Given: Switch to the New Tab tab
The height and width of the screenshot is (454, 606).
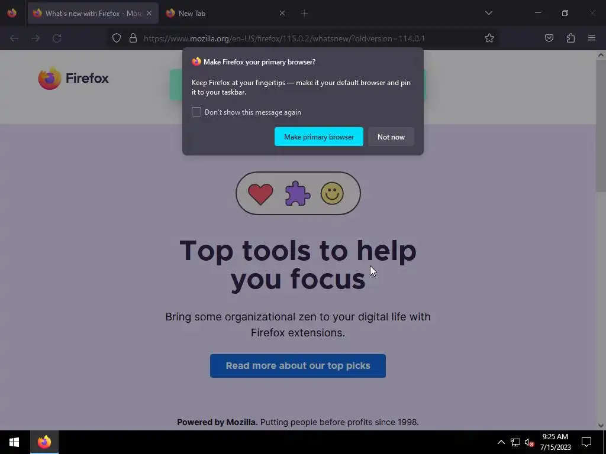Looking at the screenshot, I should coord(226,13).
